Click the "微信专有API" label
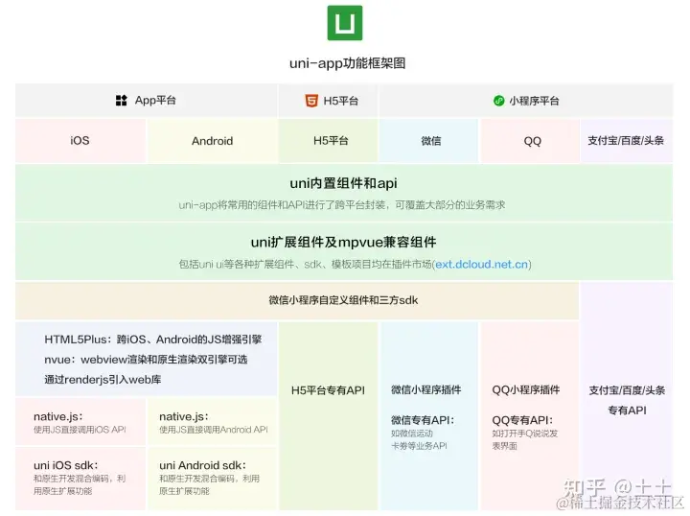Image resolution: width=690 pixels, height=516 pixels. point(423,420)
